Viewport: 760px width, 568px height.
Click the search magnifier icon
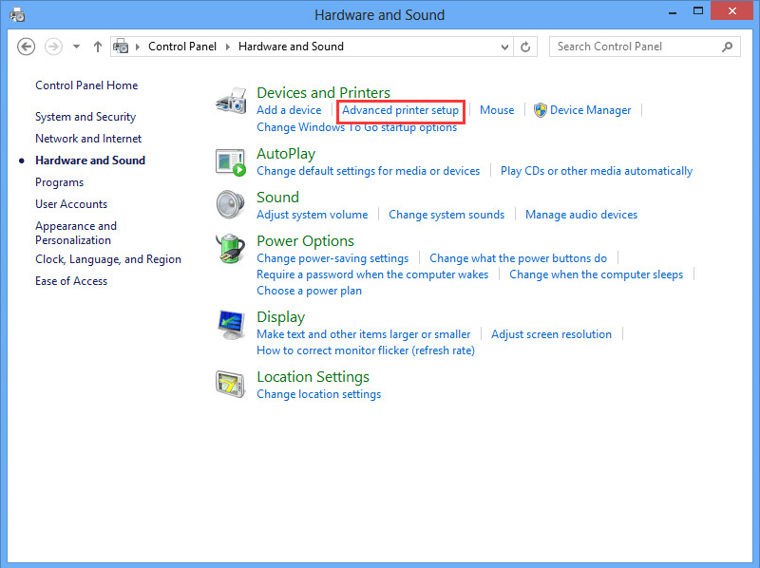click(x=727, y=47)
